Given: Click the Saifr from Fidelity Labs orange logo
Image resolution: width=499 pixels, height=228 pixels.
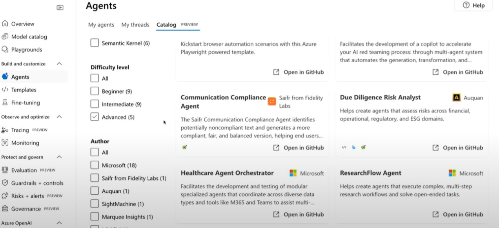Looking at the screenshot, I should click(x=272, y=101).
